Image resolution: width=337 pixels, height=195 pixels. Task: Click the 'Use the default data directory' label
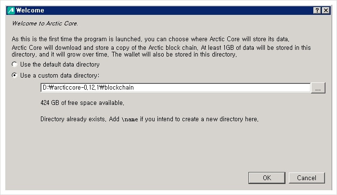(x=60, y=64)
